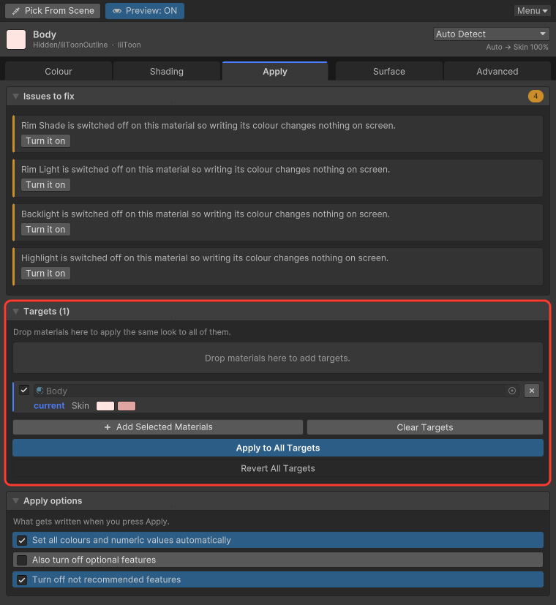Collapse the Issues to fix section
Viewport: 556px width, 605px height.
16,96
